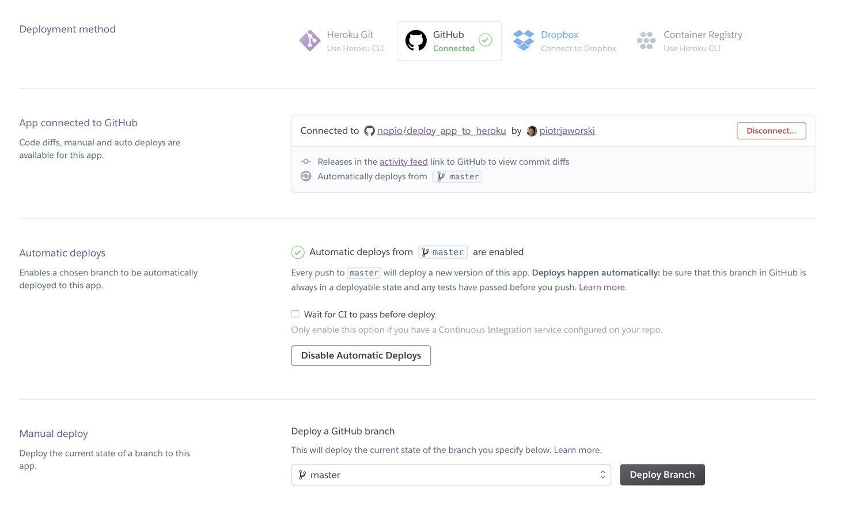Click branch icon in connected master badge
This screenshot has height=514, width=864.
pyautogui.click(x=441, y=177)
